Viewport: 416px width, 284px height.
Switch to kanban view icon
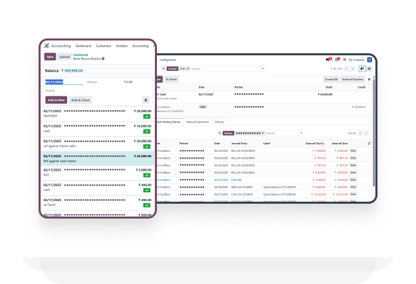pos(363,69)
